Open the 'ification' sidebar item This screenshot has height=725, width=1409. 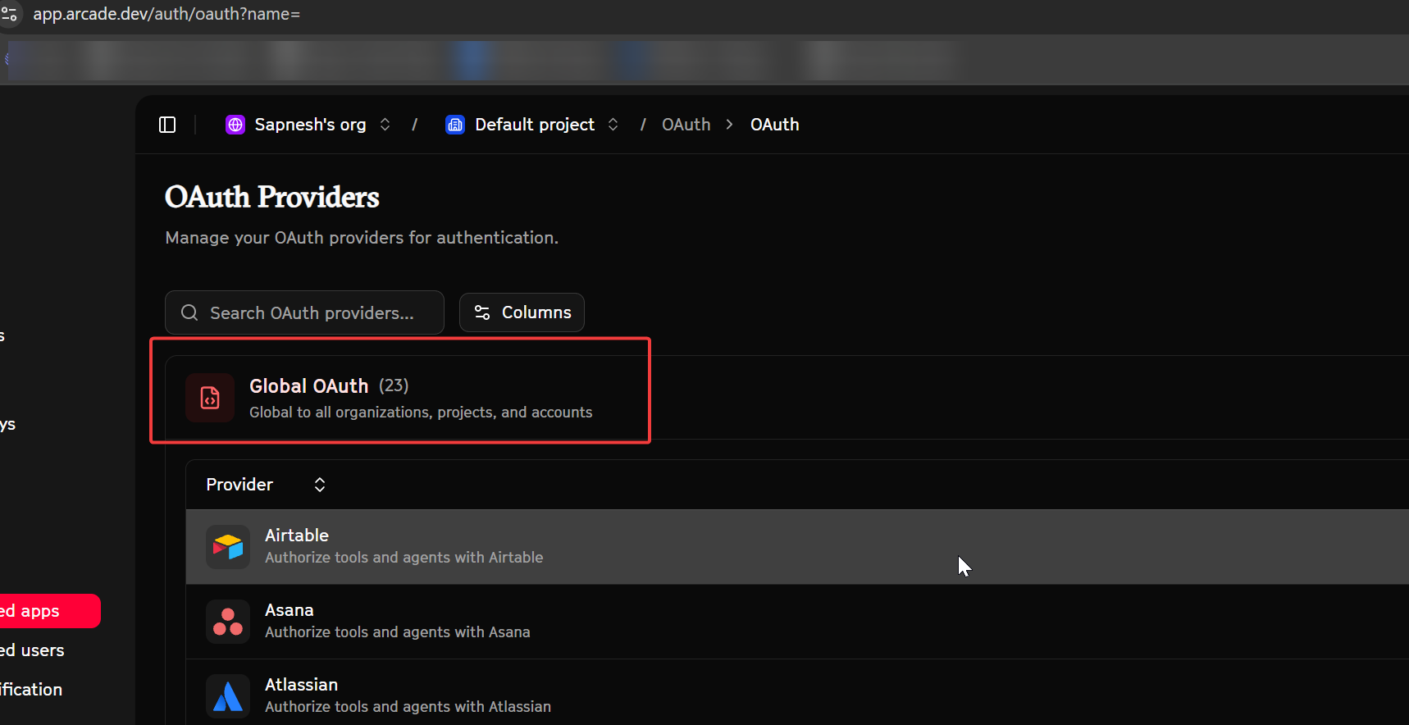click(31, 690)
